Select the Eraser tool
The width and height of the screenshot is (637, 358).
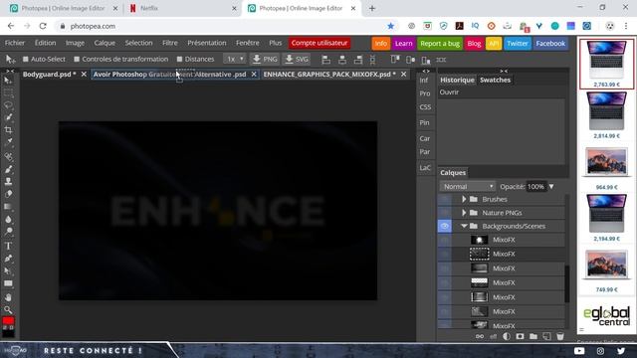[8, 194]
